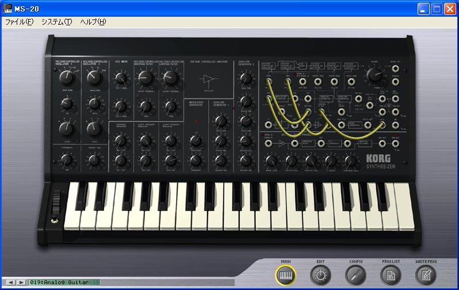
Task: Click the highest white key on keyboard
Action: pos(404,206)
